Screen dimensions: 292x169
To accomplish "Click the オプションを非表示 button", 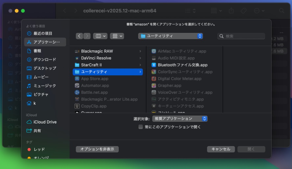I will pos(97,149).
